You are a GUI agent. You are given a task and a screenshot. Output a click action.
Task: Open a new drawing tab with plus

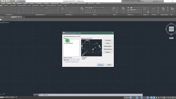(x=24, y=17)
